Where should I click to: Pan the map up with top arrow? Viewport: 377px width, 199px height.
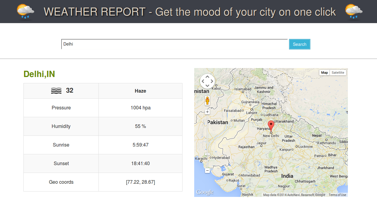click(x=207, y=76)
